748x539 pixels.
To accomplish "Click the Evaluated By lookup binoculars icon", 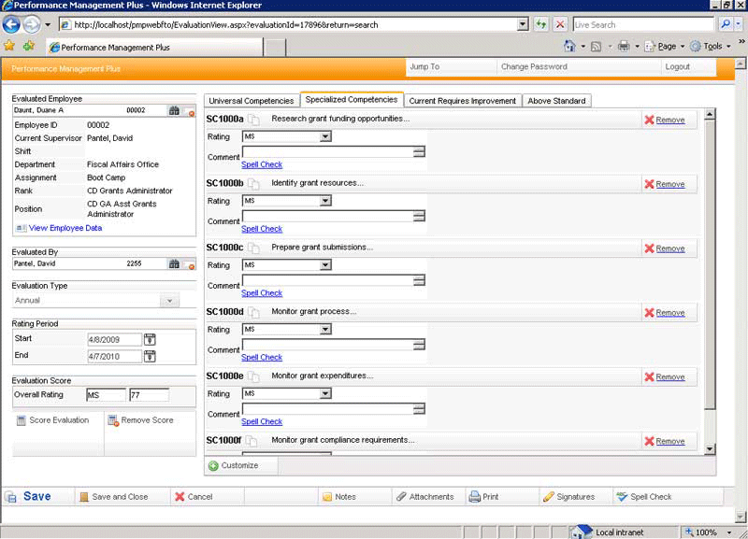I will coord(174,264).
